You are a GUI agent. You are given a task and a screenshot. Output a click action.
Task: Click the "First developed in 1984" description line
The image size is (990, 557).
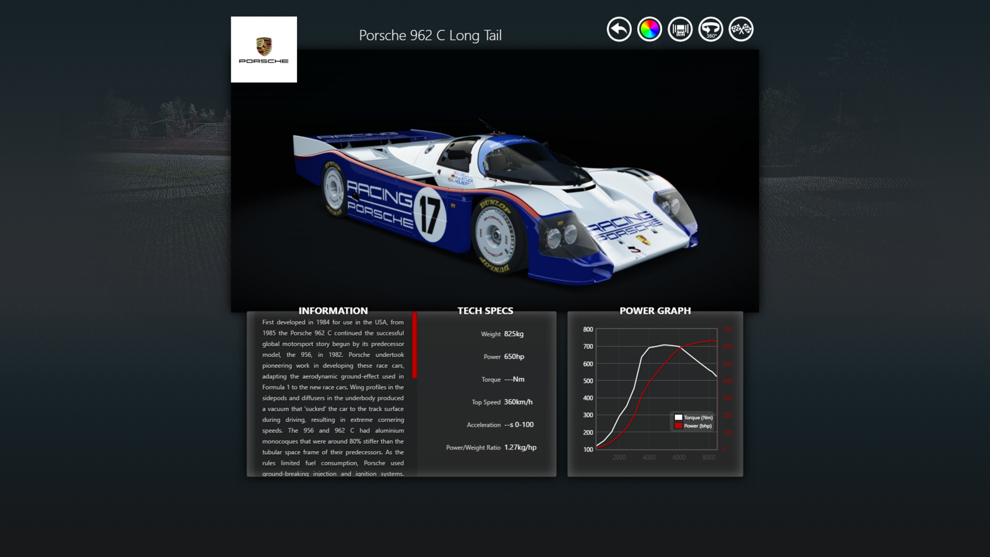coord(333,322)
